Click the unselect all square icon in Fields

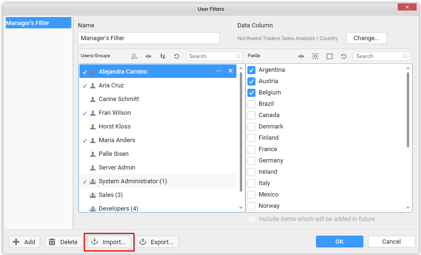(x=330, y=56)
